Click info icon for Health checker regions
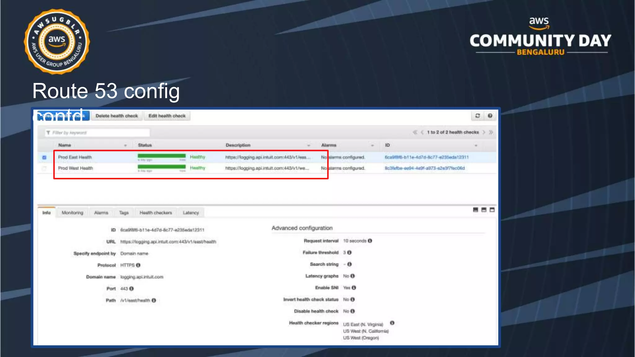 [x=392, y=323]
